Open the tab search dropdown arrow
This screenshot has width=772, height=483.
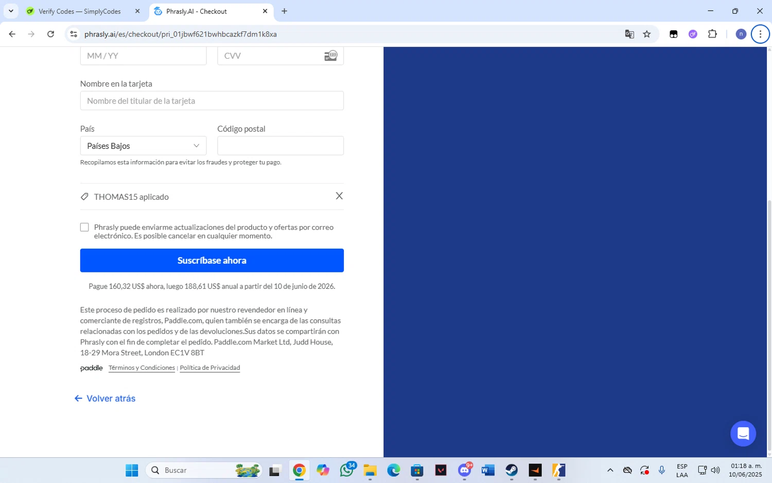coord(11,11)
